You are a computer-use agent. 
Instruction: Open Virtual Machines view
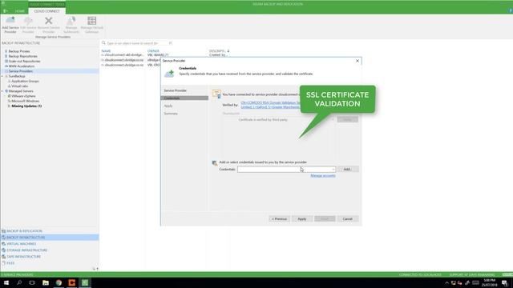tap(22, 244)
